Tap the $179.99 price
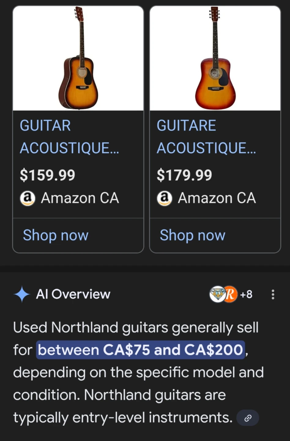The width and height of the screenshot is (290, 441). (x=184, y=175)
